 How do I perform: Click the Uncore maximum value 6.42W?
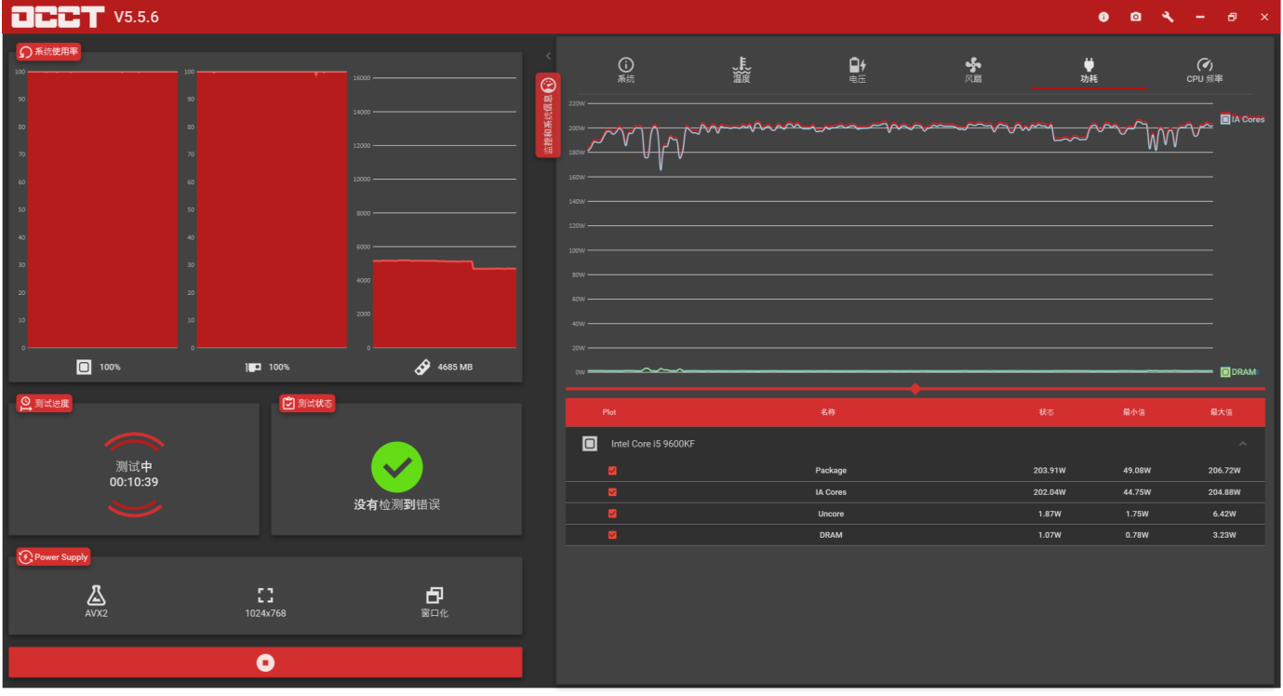[x=1224, y=514]
